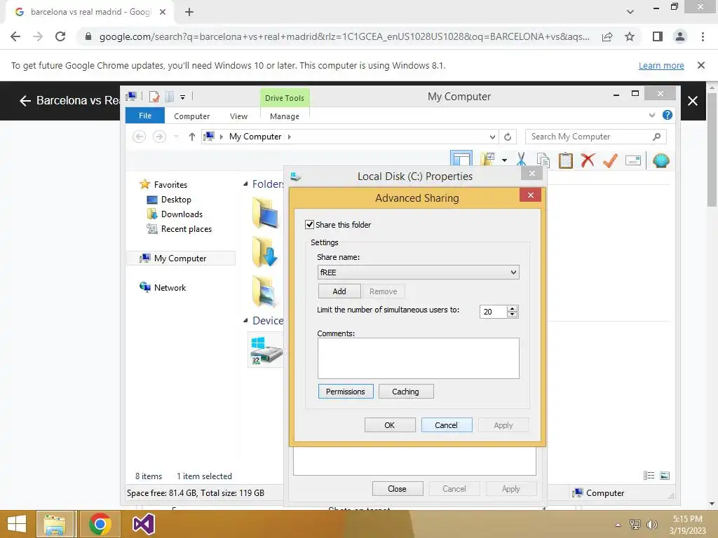Share this page from address bar
The image size is (718, 538).
coord(607,36)
